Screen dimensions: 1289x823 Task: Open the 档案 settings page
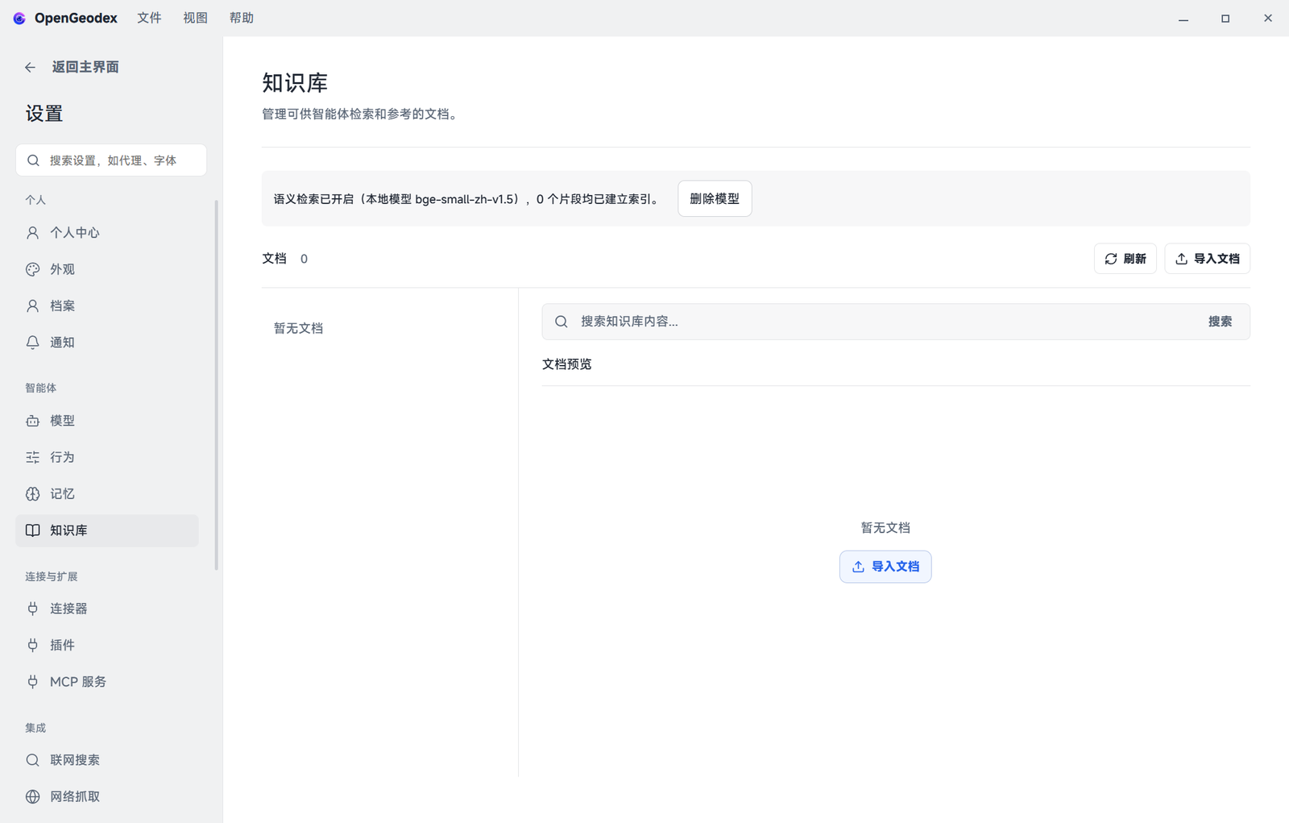point(107,306)
